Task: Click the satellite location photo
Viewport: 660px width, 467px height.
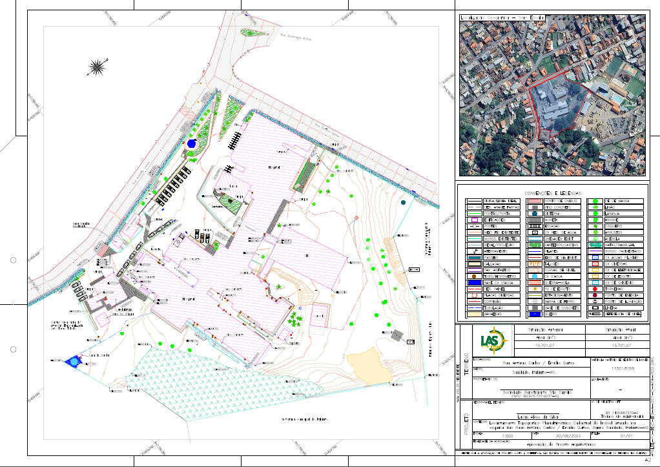Action: [x=552, y=95]
